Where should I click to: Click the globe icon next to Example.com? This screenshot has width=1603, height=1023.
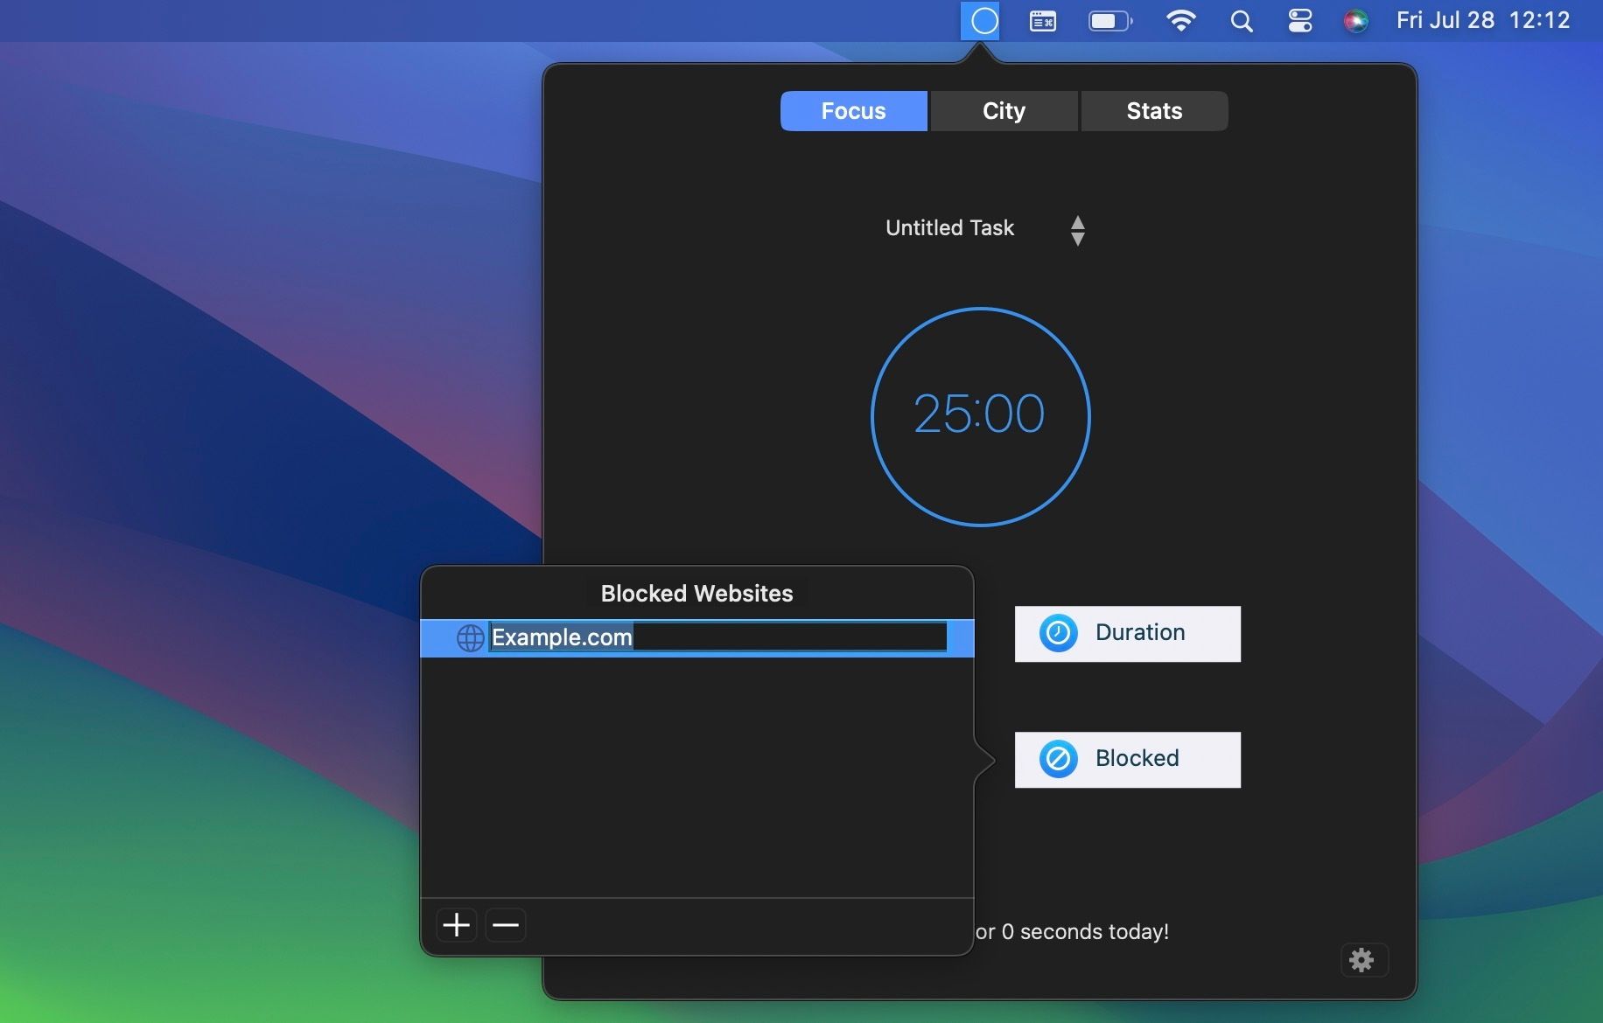470,638
